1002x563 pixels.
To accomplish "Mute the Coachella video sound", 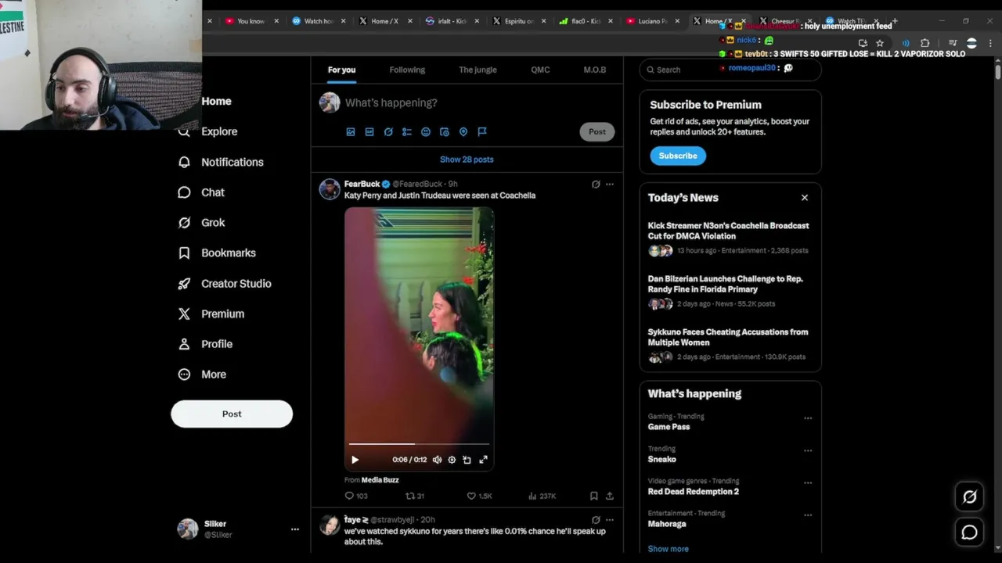I will point(437,460).
